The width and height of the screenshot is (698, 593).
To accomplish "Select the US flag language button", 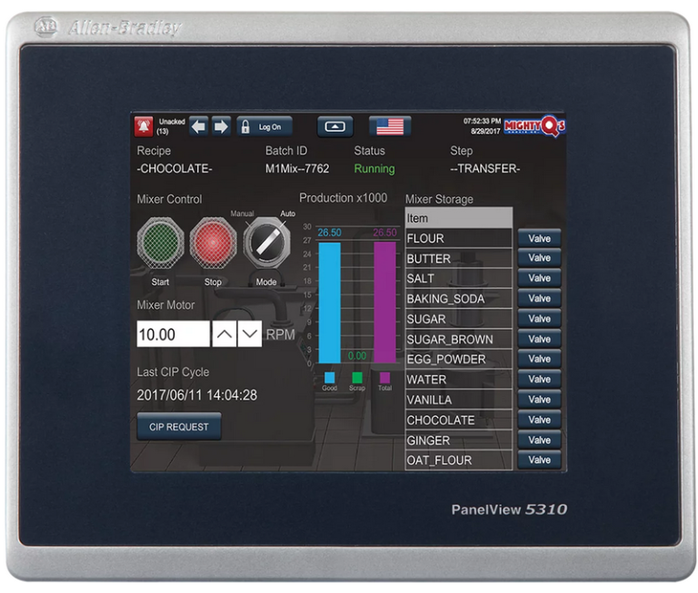I will 389,126.
